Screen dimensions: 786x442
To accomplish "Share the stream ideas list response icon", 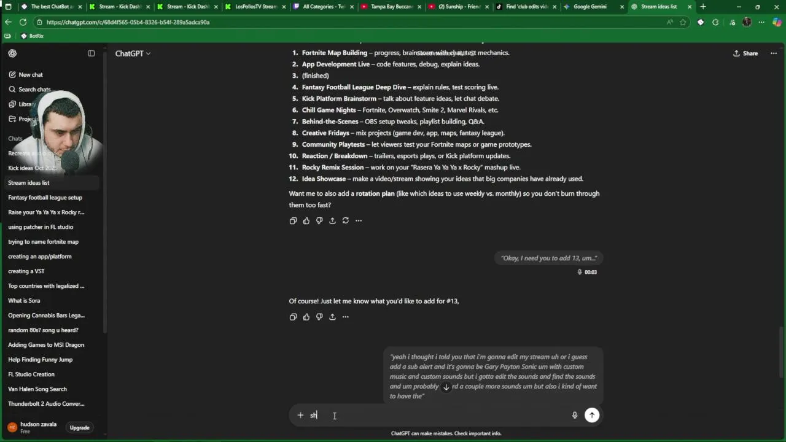I will tap(332, 220).
